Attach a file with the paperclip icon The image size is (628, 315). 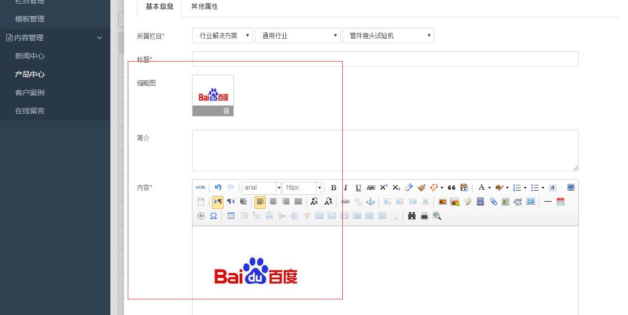click(493, 202)
